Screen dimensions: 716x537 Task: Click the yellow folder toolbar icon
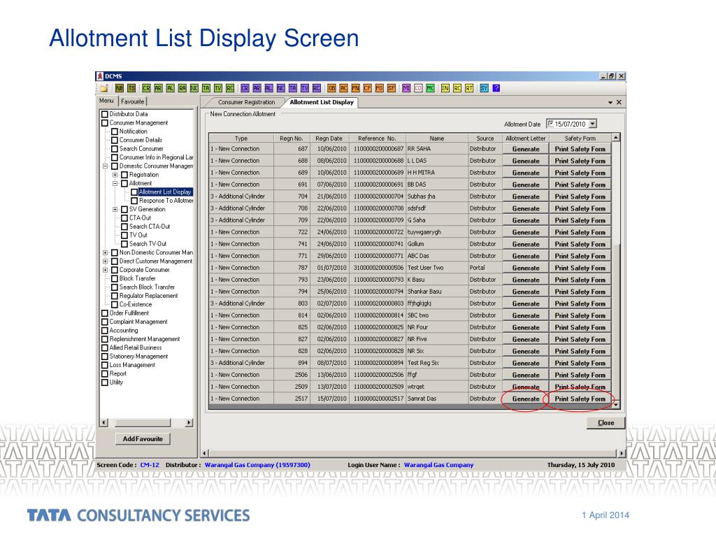tap(104, 88)
